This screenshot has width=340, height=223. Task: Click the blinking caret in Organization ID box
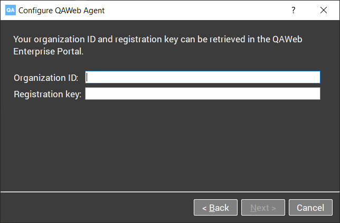point(87,77)
